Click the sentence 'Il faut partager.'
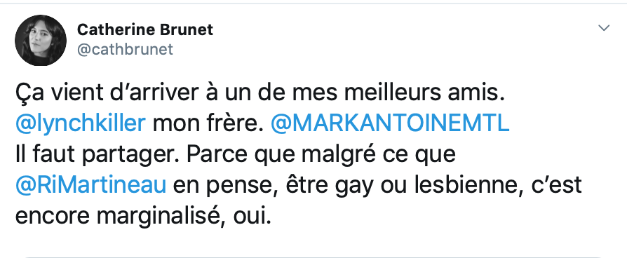 (x=97, y=154)
